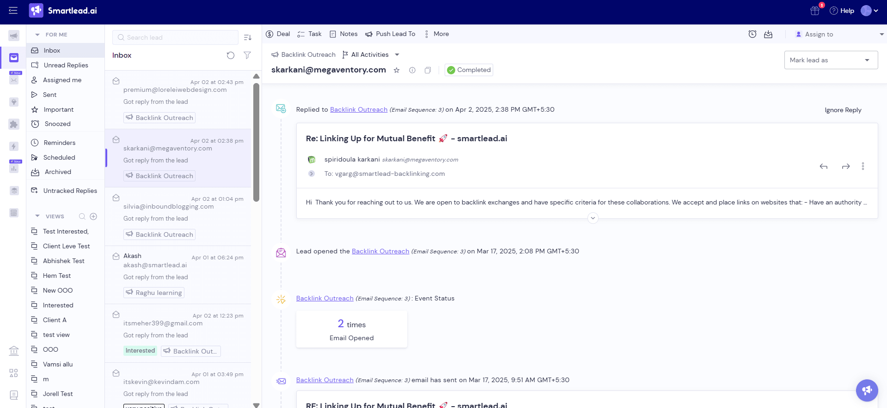Open the inbox filter funnel icon
This screenshot has width=887, height=408.
tap(247, 55)
